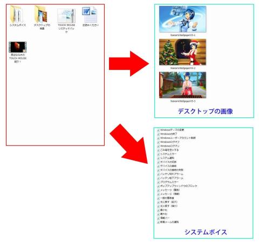
Task: Select the バッテリ低下アラーム file
Action: (170, 178)
